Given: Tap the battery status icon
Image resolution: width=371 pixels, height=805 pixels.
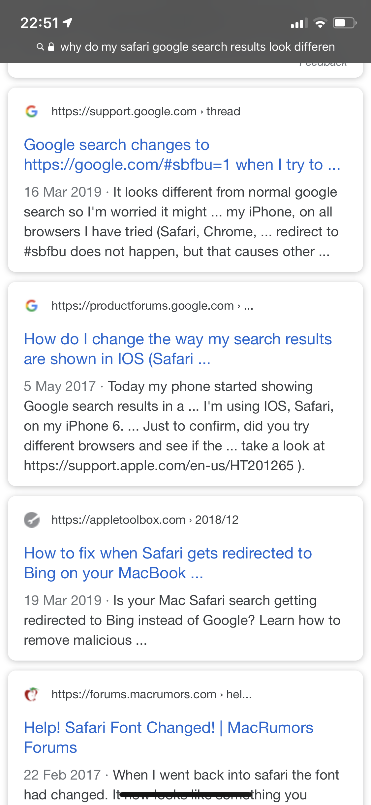Looking at the screenshot, I should 344,23.
